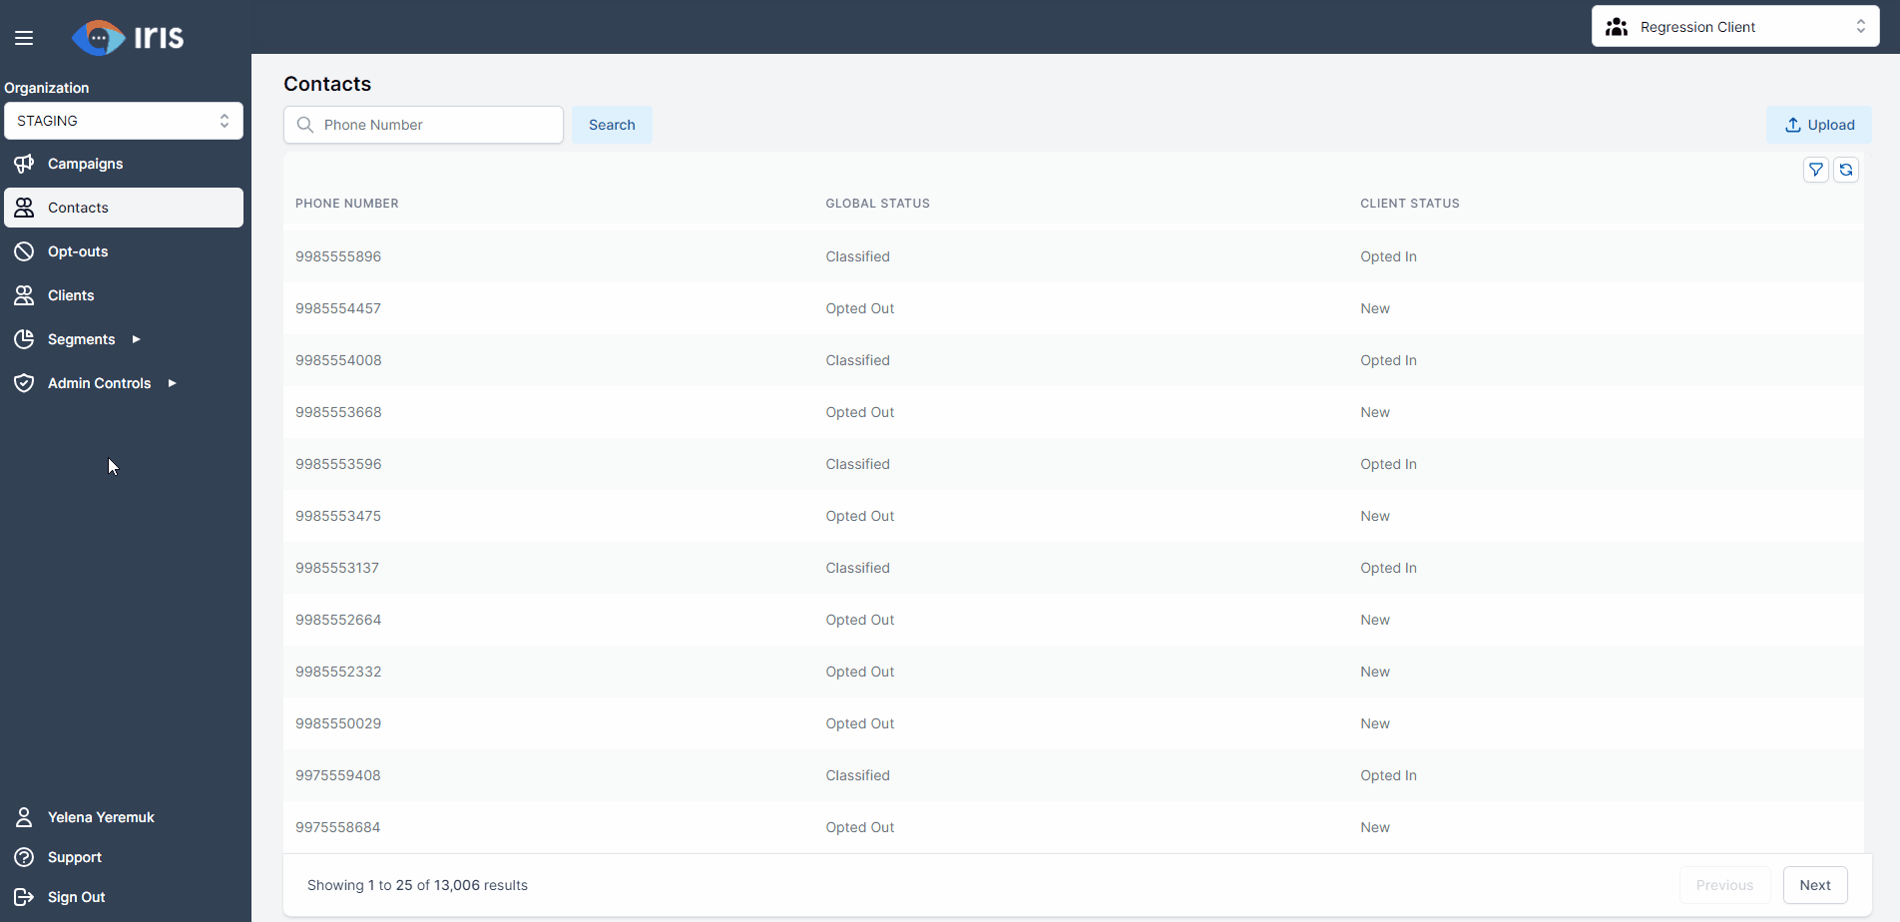Click the CLIENT STATUS column header
The image size is (1900, 922).
click(x=1409, y=204)
